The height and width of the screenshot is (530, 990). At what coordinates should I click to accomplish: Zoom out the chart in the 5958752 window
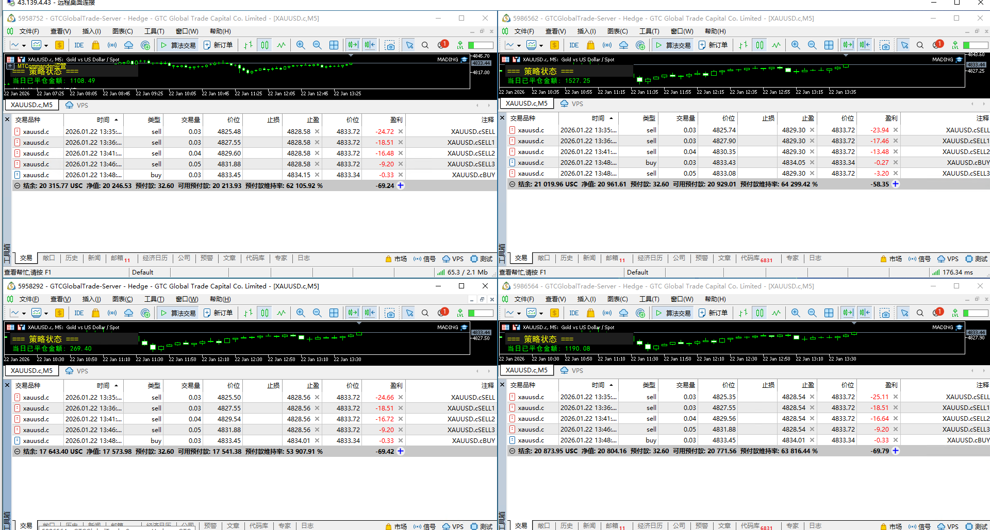point(317,45)
